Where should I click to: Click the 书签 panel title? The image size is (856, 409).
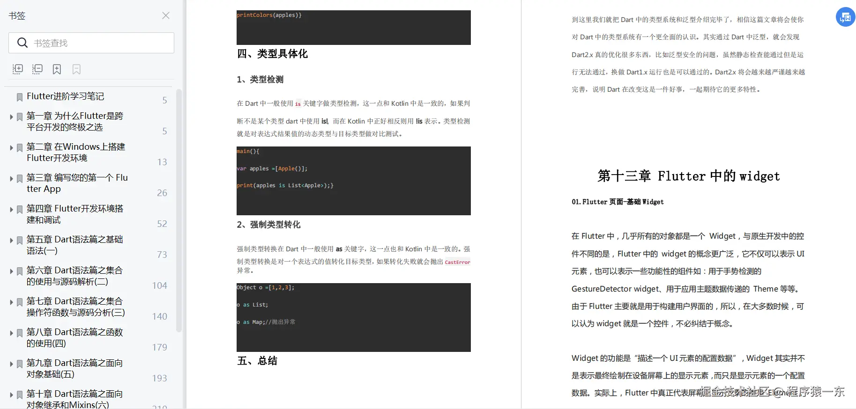17,15
